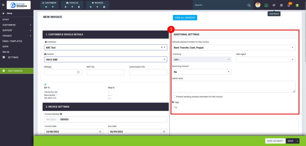Click the View All Invoices button
This screenshot has width=306, height=146.
(x=185, y=18)
